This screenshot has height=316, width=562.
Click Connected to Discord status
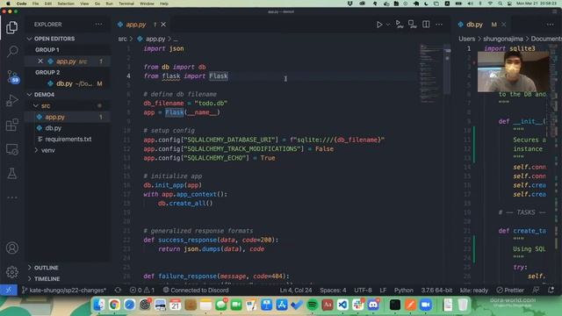(x=196, y=290)
